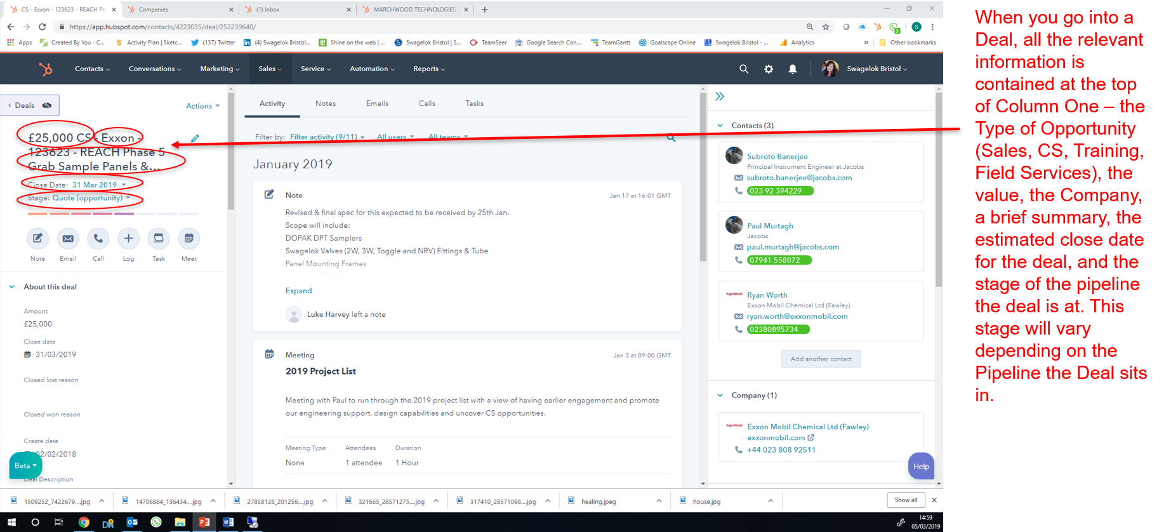This screenshot has width=1164, height=532.
Task: Click the Add another contact button
Action: click(821, 359)
